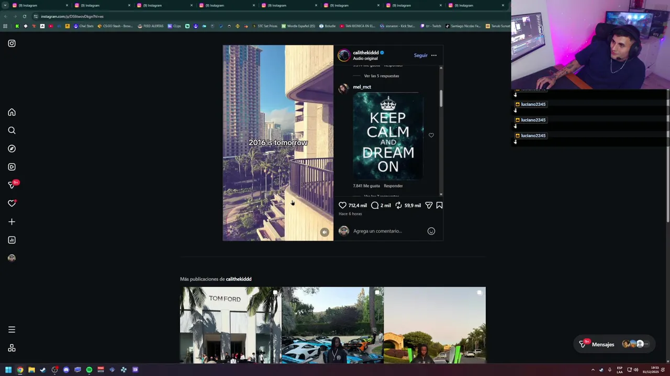Follow calithekiddd with Seguir button
The image size is (670, 376).
(x=420, y=55)
